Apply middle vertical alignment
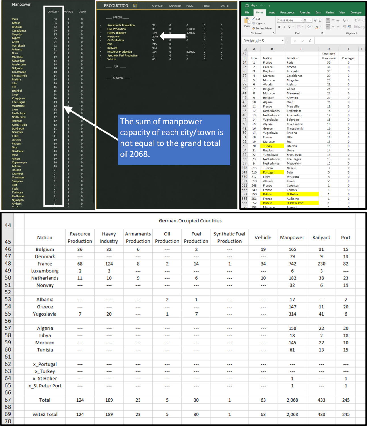Viewport: 367px width, 426px height. tap(333, 20)
